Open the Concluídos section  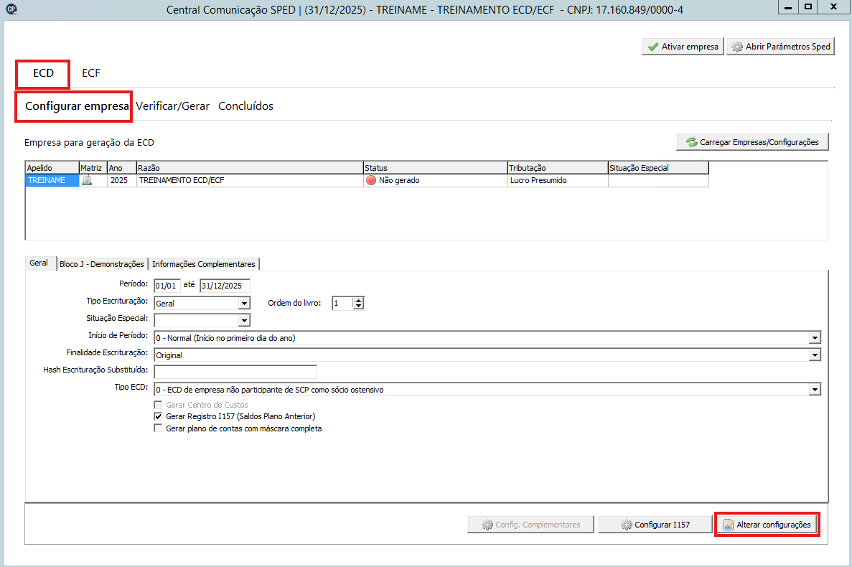(245, 106)
